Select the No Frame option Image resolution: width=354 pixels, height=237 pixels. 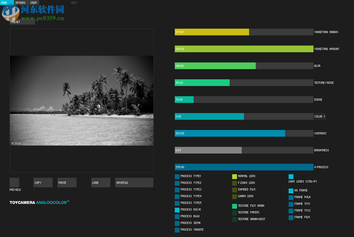[x=291, y=191]
